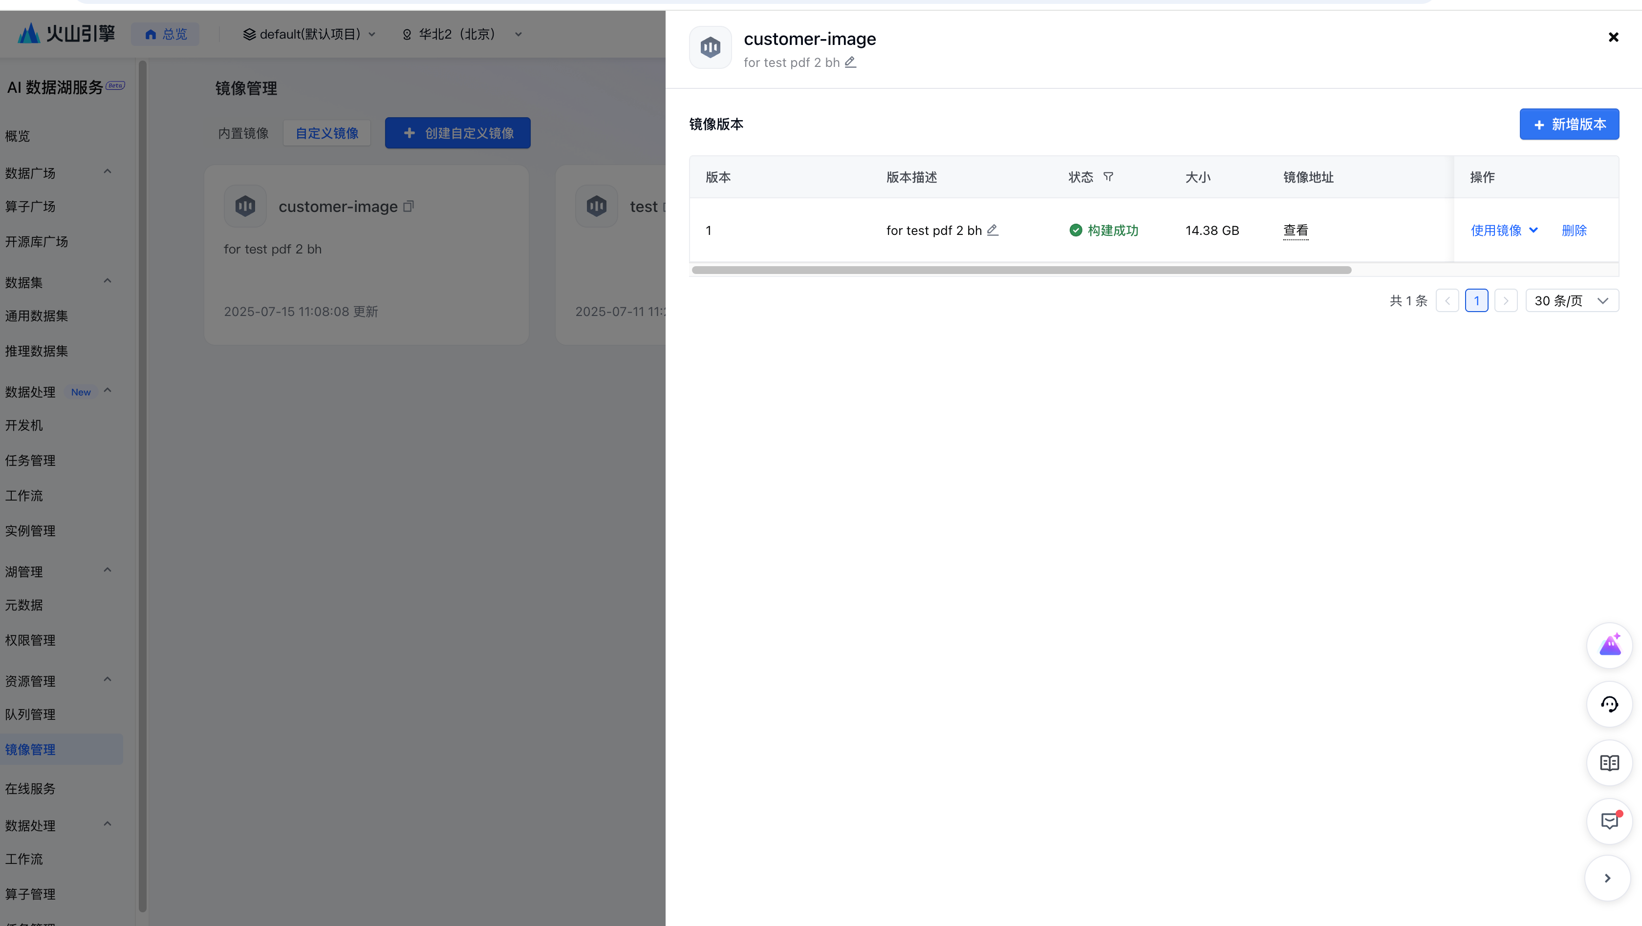
Task: Collapse the 数据广场 sidebar section
Action: click(107, 172)
